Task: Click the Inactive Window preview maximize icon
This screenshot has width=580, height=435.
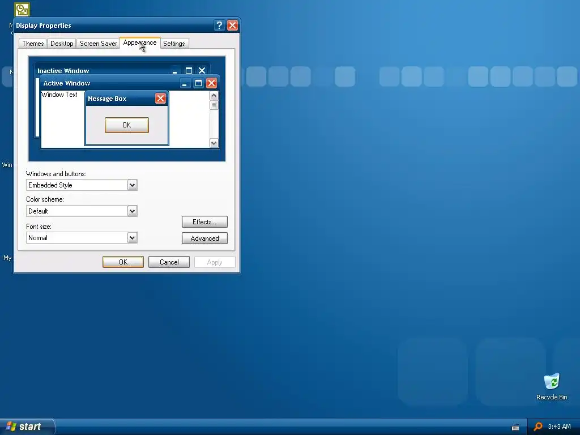Action: [189, 71]
